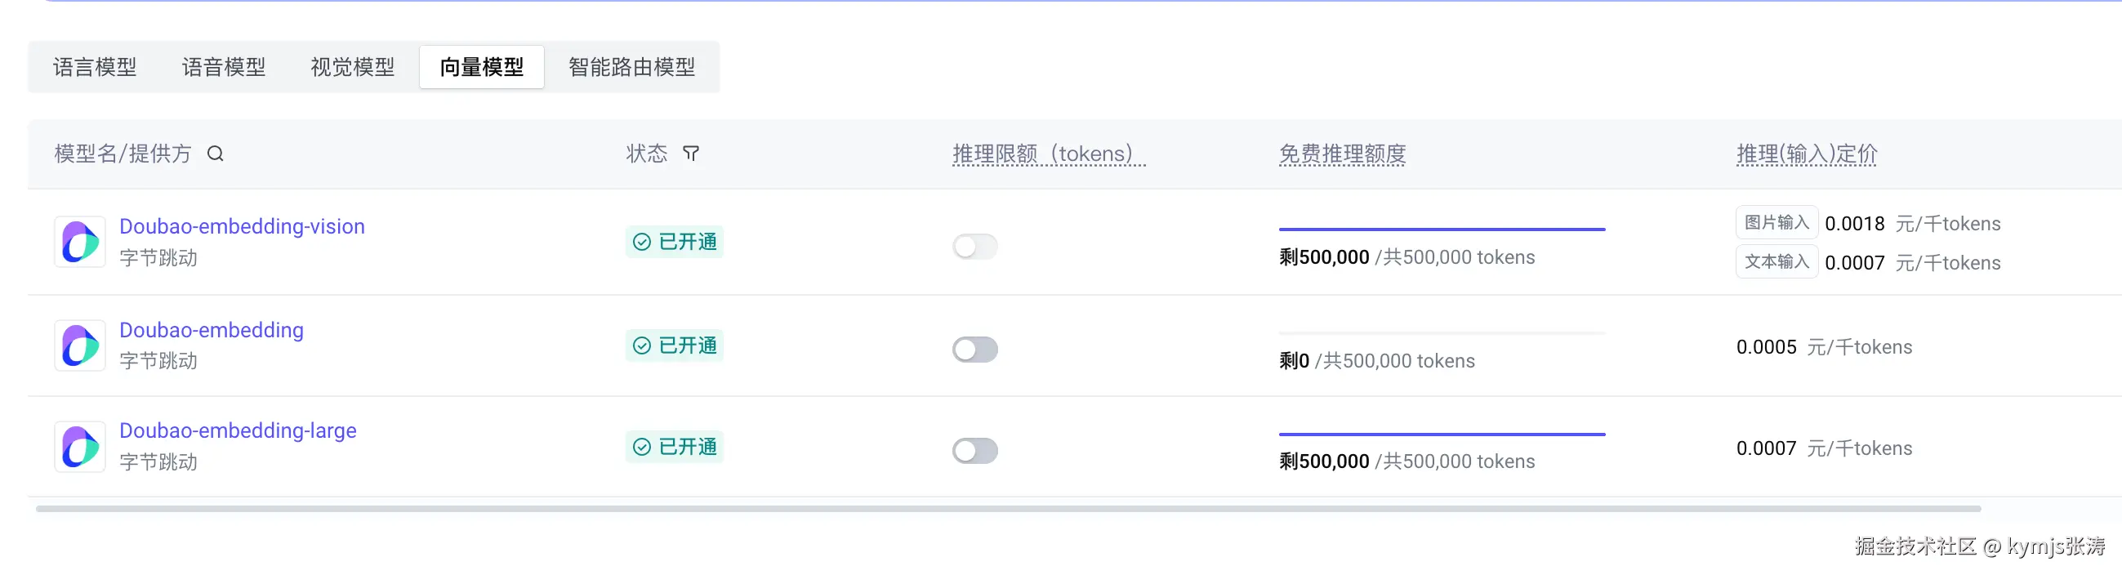Enable the token limit switch for Doubao-embedding
This screenshot has width=2122, height=575.
tap(974, 350)
